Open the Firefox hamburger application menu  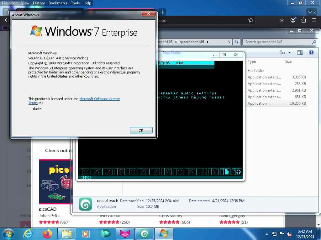point(314,20)
